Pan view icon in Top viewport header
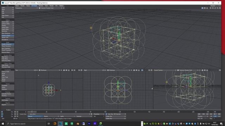 click(x=64, y=70)
